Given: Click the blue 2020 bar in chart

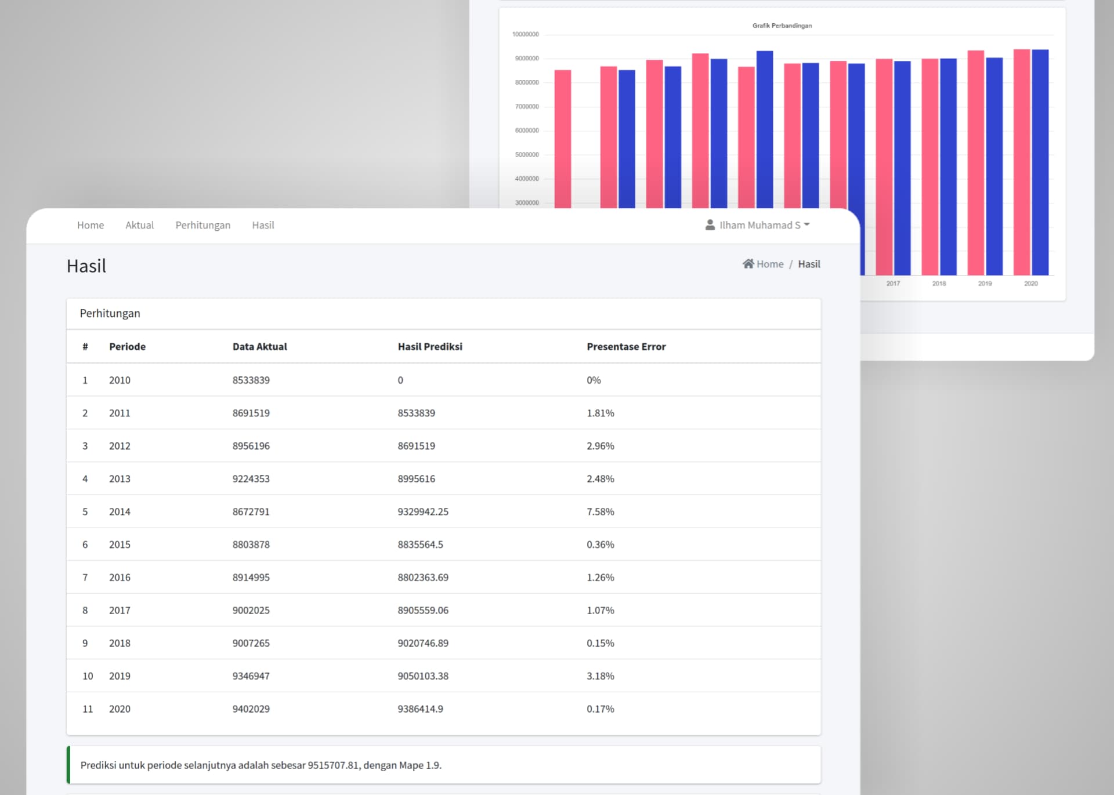Looking at the screenshot, I should [1040, 162].
